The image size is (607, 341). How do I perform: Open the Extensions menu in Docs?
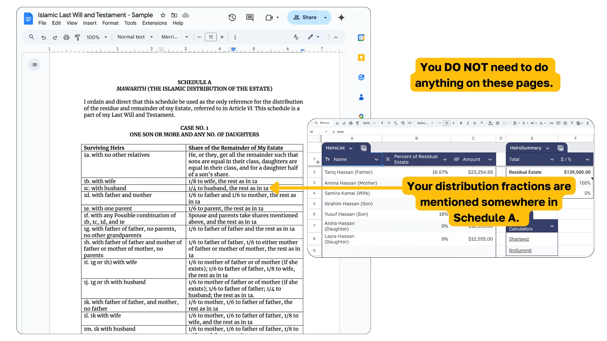[154, 23]
